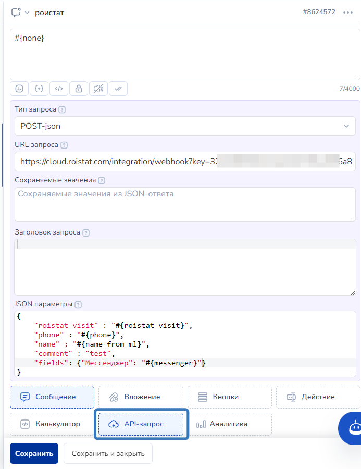
Task: Toggle the lock icon in the message toolbar
Action: point(79,89)
